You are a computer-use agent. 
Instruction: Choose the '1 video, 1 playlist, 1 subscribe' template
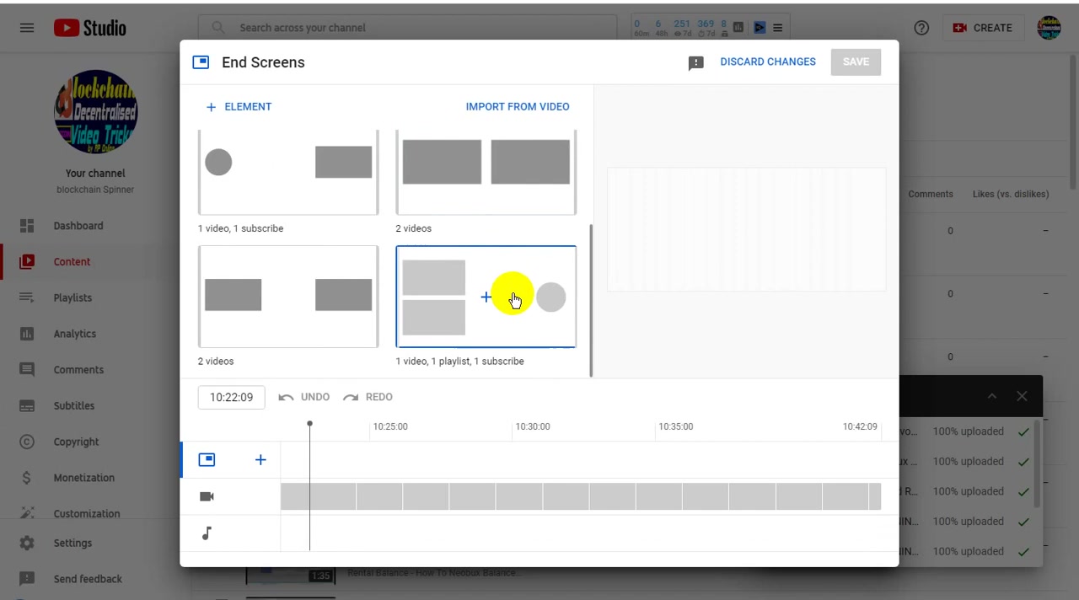tap(486, 297)
